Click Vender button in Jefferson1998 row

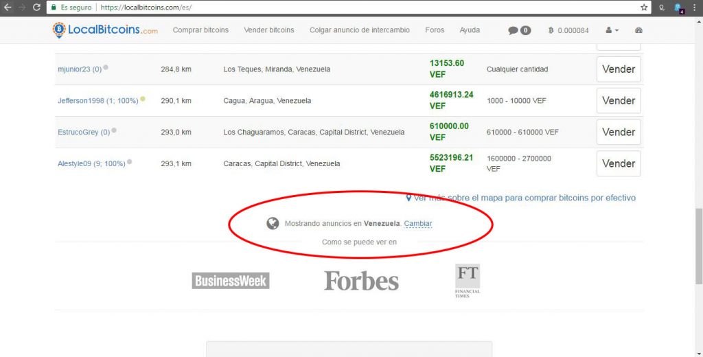(x=619, y=100)
